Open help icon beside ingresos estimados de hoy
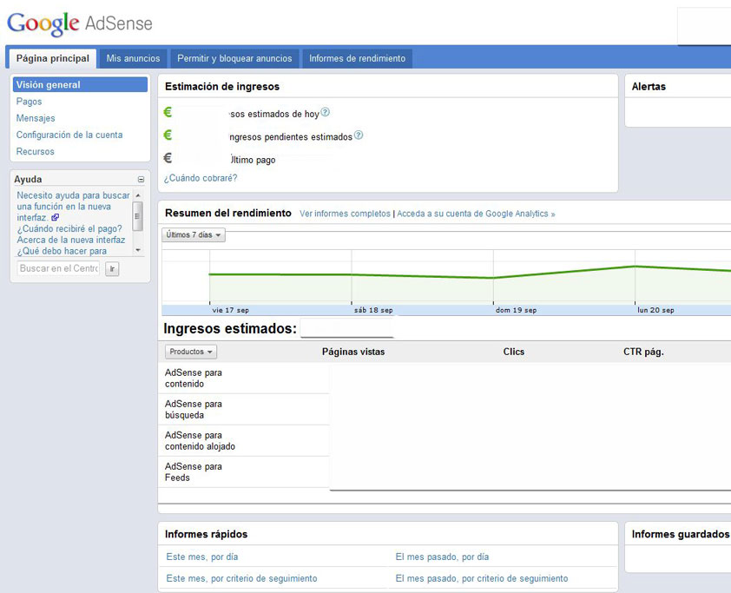This screenshot has height=593, width=731. click(326, 112)
